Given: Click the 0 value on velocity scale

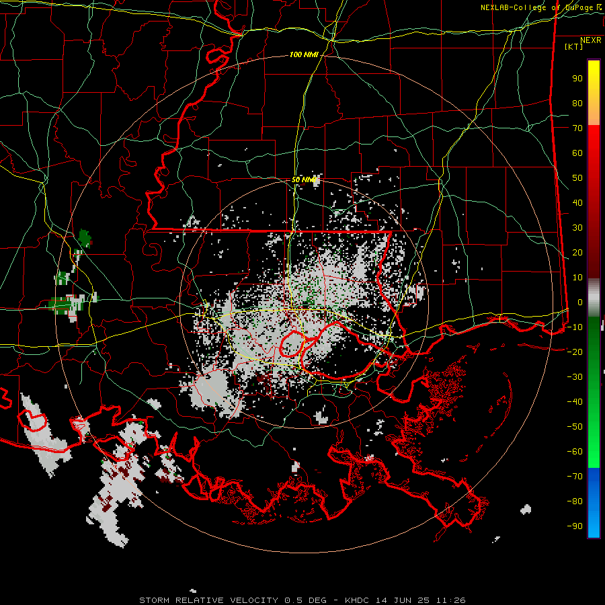Looking at the screenshot, I should coord(580,302).
